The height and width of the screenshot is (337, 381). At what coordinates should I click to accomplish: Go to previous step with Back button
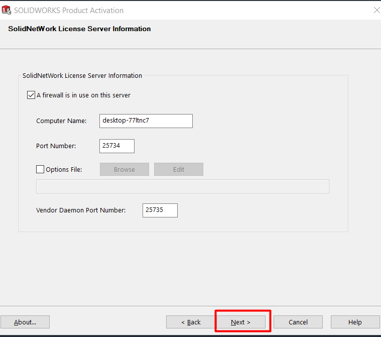pos(191,322)
